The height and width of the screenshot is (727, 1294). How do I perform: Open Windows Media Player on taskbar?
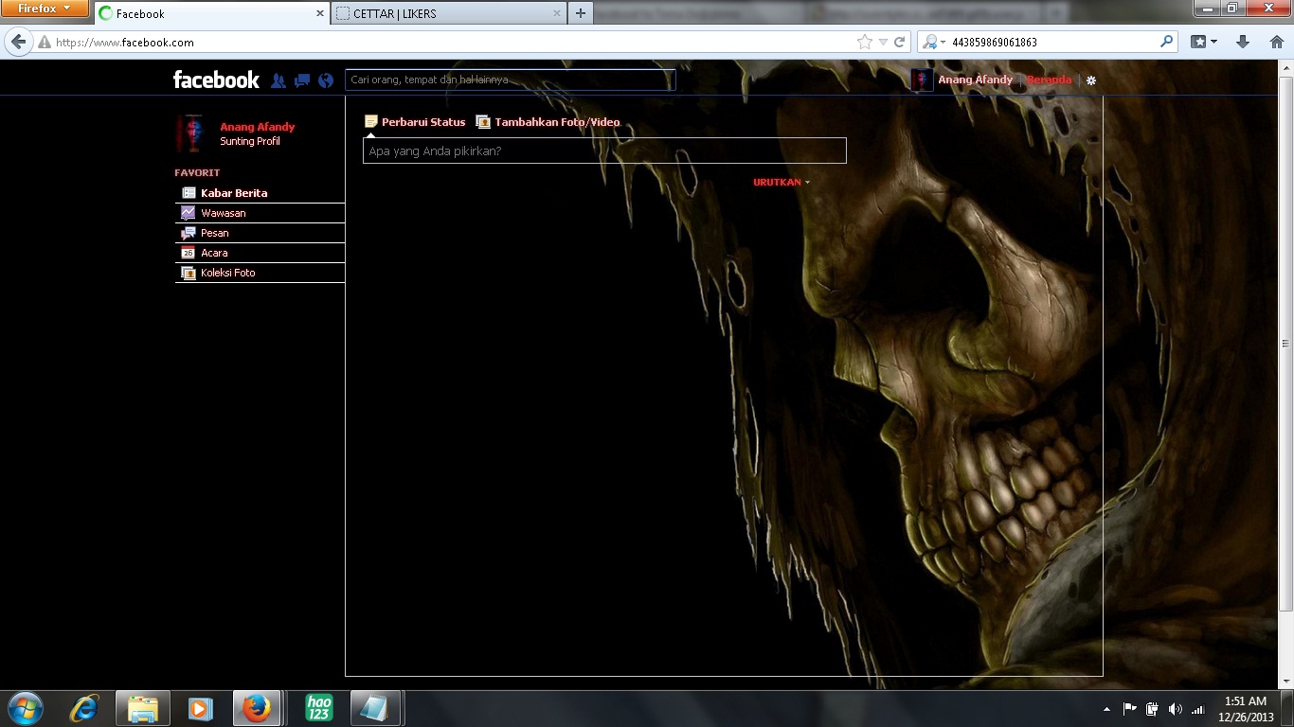pyautogui.click(x=200, y=708)
